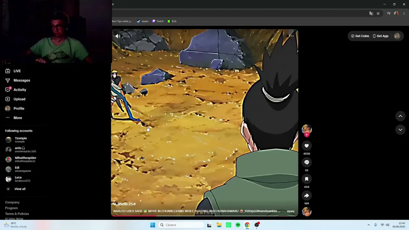Open the Chrome profile avatar
This screenshot has height=230, width=409.
(396, 13)
